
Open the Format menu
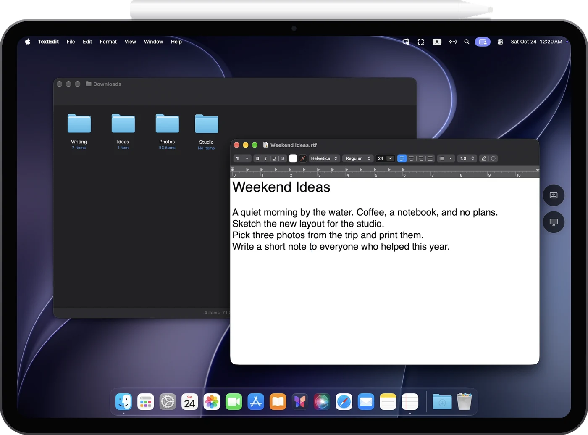click(x=108, y=42)
